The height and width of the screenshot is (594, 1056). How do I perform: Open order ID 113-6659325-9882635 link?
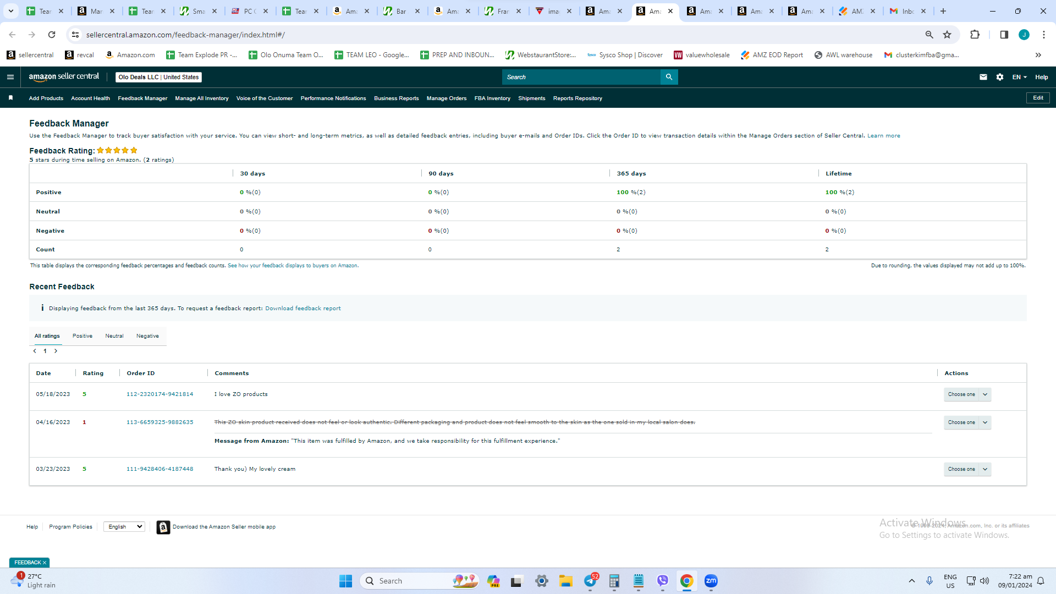160,422
